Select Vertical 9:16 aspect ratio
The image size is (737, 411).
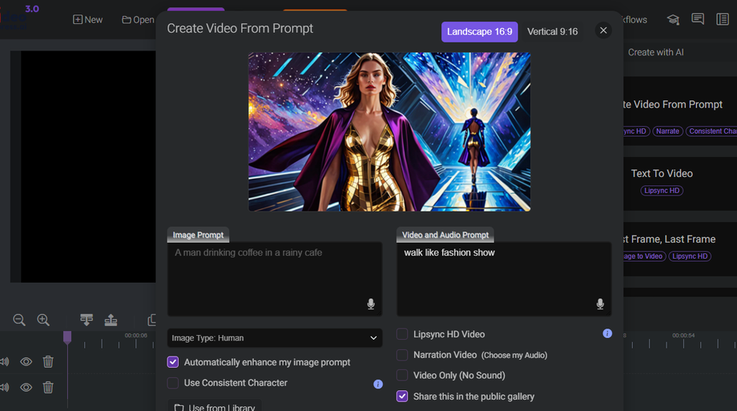coord(552,31)
